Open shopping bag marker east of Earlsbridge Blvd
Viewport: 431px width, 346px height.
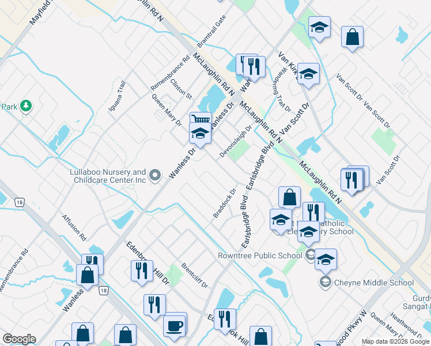point(289,197)
